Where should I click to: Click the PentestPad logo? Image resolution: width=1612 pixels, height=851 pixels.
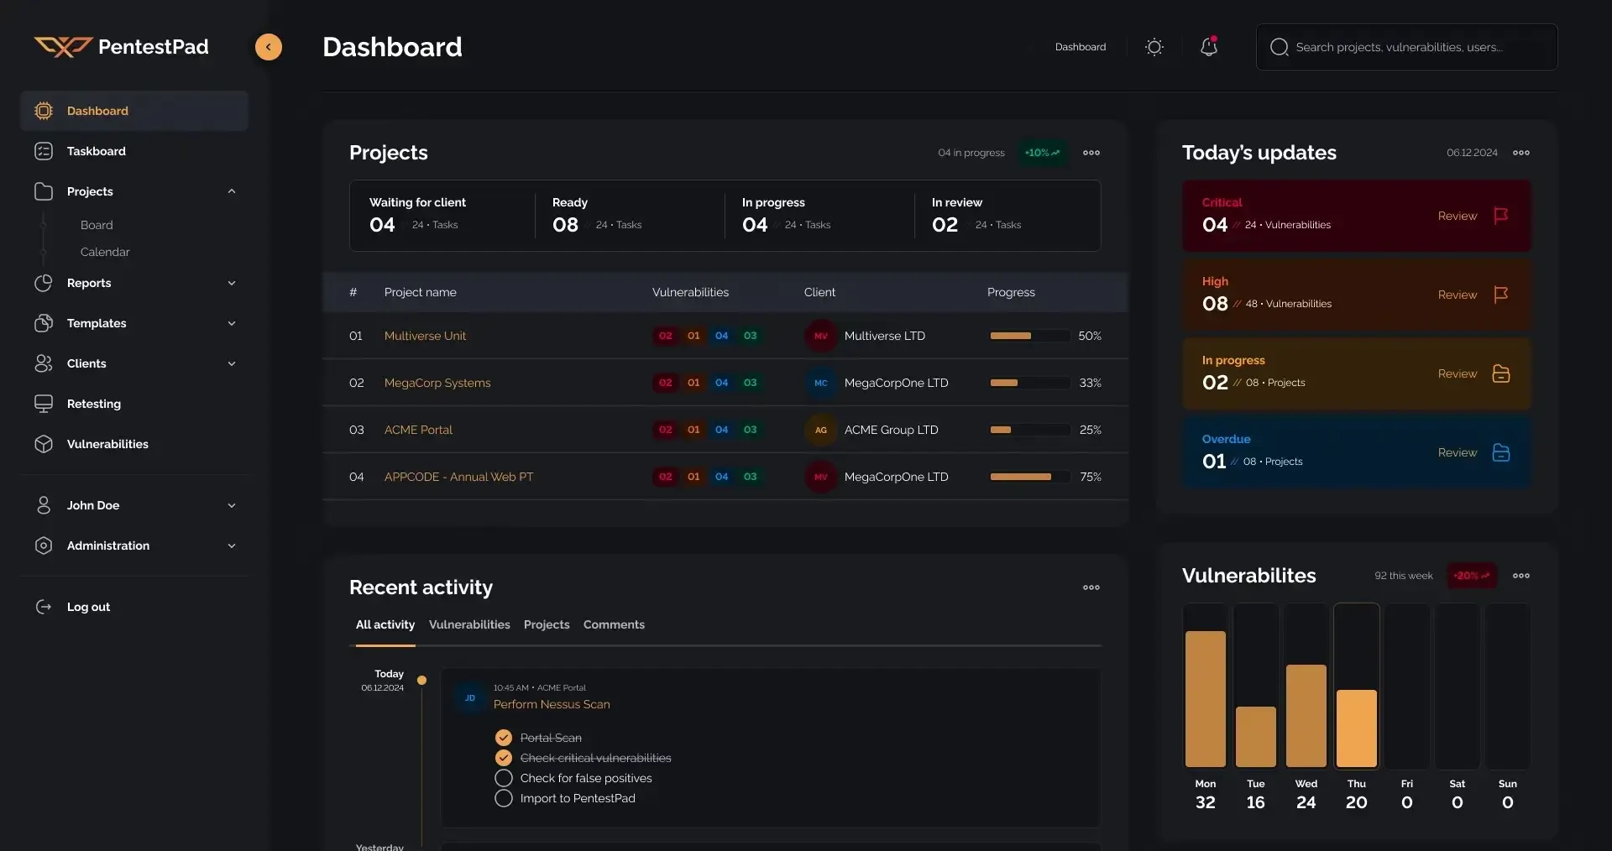click(x=122, y=47)
